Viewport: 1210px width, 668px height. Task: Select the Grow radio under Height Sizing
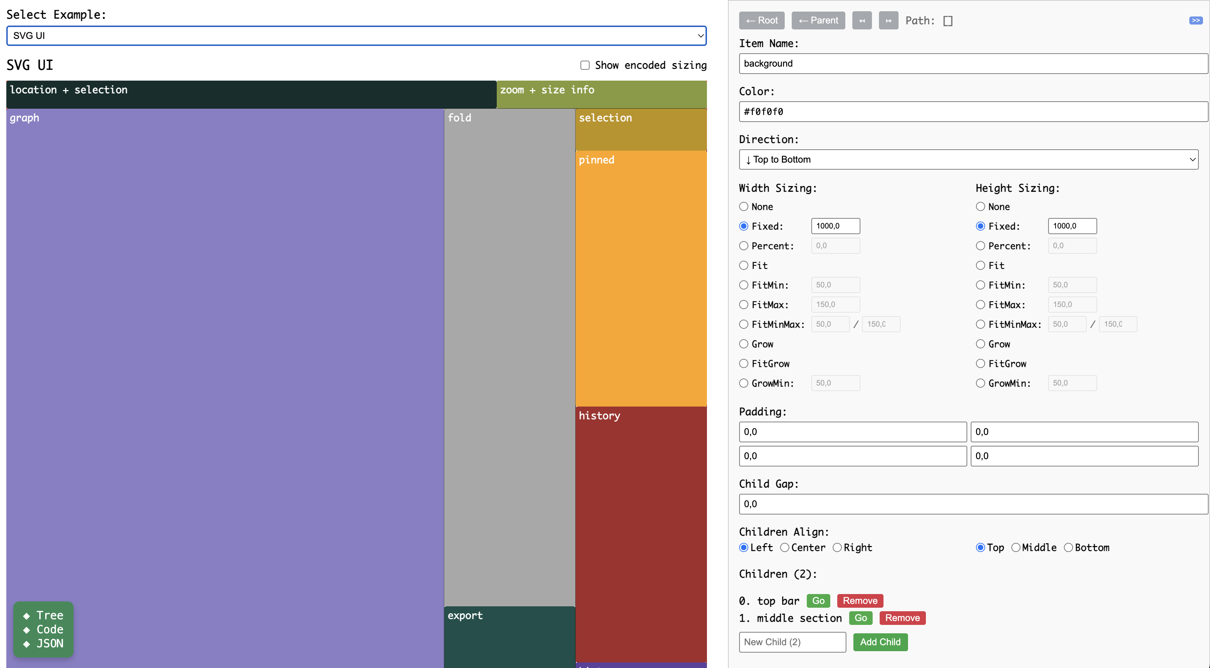[980, 343]
